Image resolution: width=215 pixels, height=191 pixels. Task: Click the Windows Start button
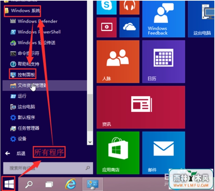(9, 183)
